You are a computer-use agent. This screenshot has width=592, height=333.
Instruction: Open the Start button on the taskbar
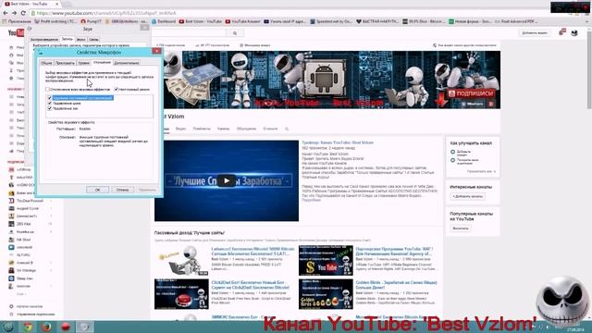(x=8, y=327)
